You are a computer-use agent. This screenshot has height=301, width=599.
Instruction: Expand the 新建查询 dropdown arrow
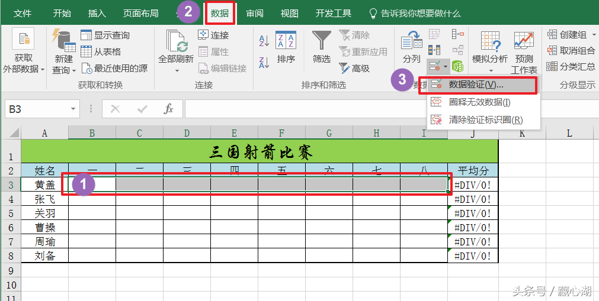click(73, 70)
